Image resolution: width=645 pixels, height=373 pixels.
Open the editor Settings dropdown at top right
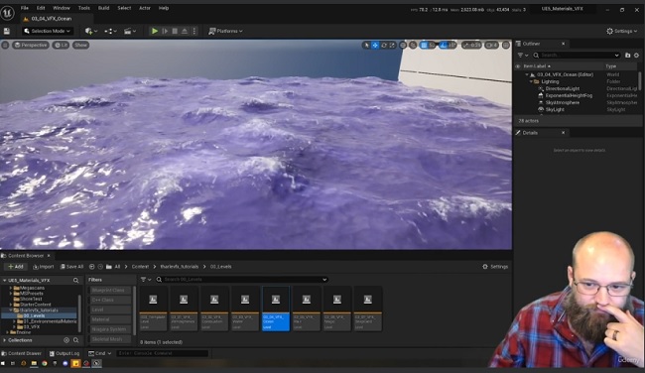pyautogui.click(x=621, y=31)
